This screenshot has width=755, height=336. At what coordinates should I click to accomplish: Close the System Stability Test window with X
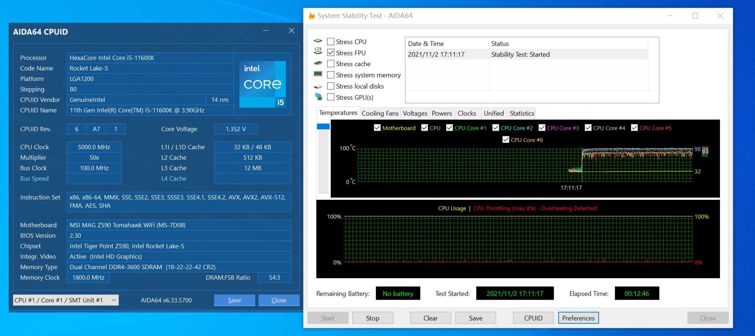[x=720, y=16]
